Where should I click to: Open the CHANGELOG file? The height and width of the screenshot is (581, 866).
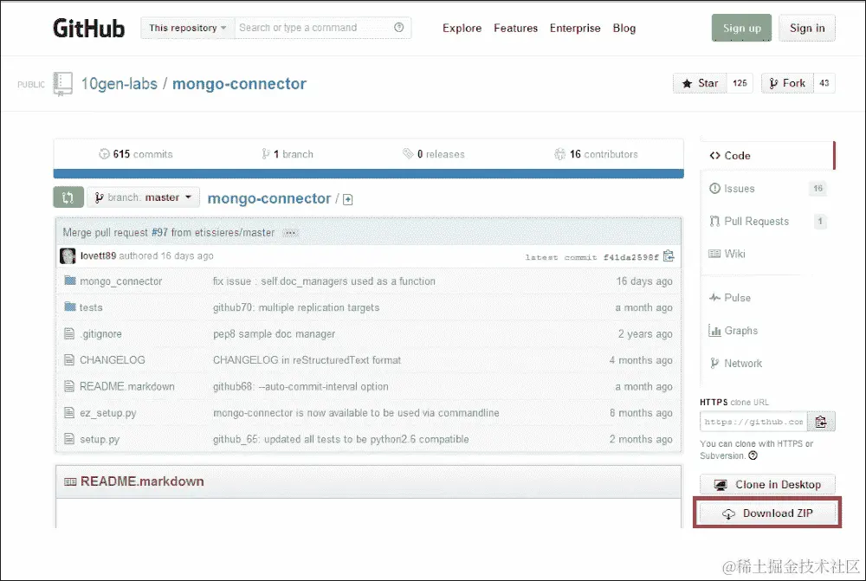(112, 360)
